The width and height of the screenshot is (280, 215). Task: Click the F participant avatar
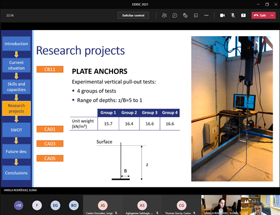coord(37,205)
